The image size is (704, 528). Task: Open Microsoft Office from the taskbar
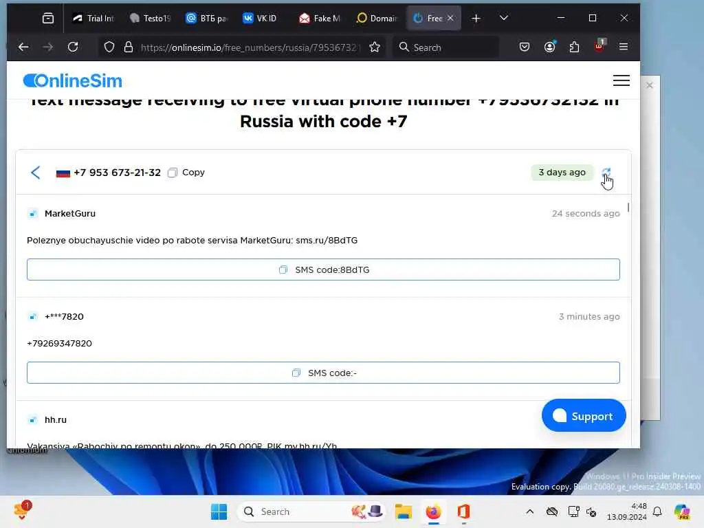tap(463, 511)
